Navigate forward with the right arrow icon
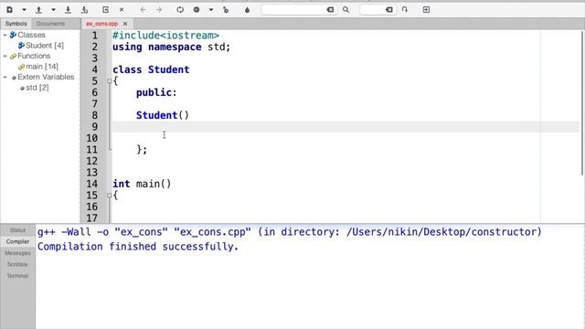 coord(159,10)
